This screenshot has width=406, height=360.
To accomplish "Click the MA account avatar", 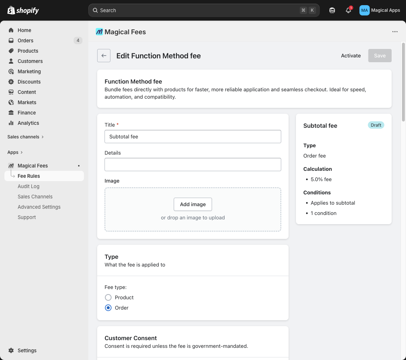I will point(364,10).
